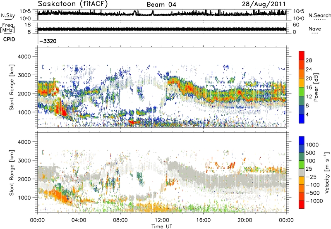Viewport: 331px width, 229px height.
Task: Click the 16:00 time axis tick
Action: (x=203, y=220)
